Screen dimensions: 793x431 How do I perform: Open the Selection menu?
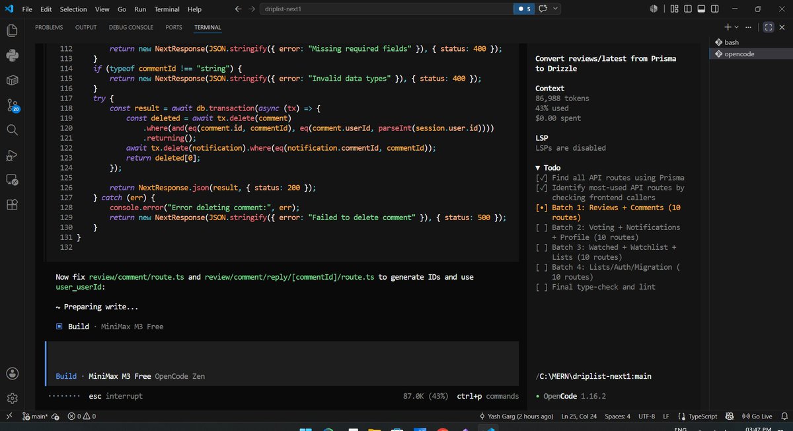[x=73, y=9]
